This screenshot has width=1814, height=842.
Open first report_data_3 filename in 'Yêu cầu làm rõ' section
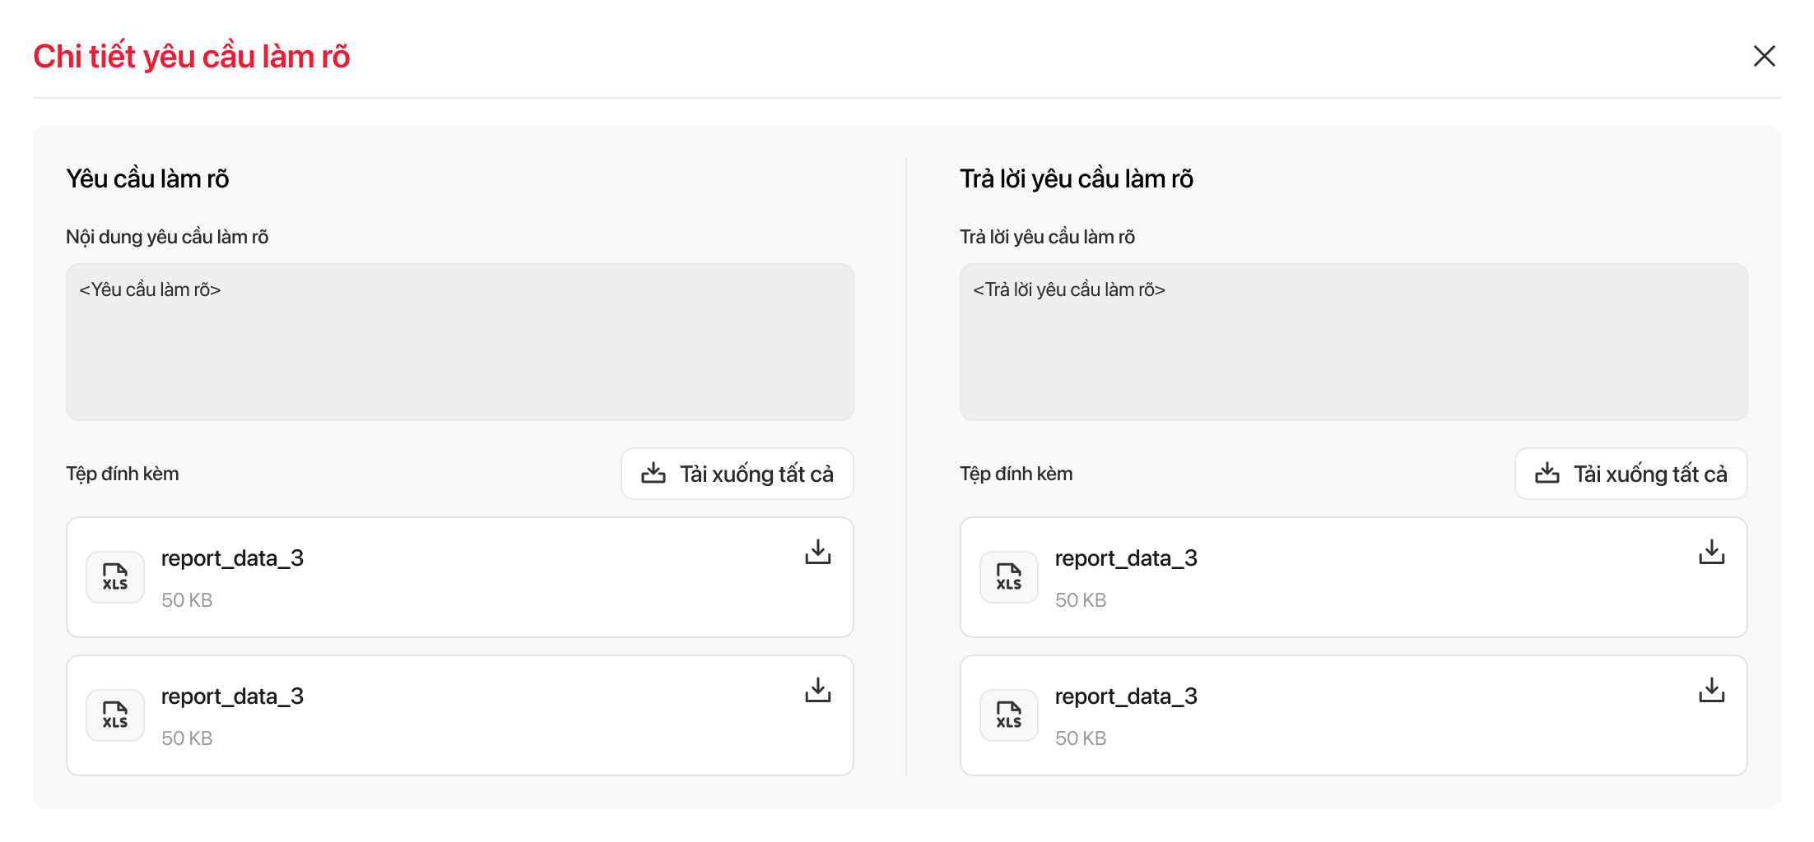232,558
